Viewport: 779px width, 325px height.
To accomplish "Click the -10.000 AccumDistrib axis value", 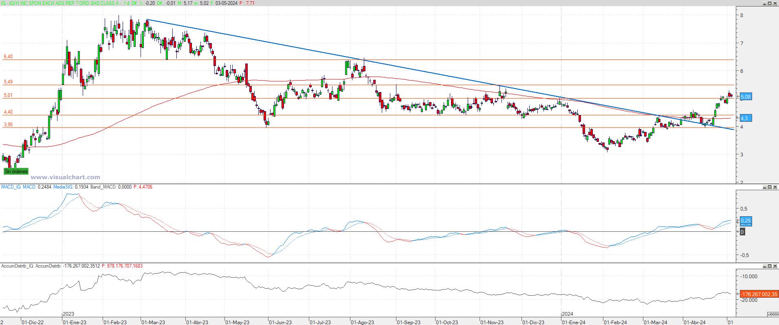I will click(x=749, y=276).
